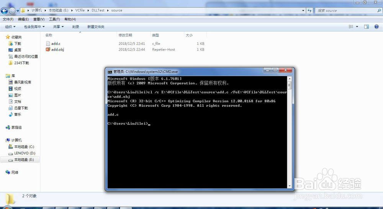Screen dimensions: 383x209
Task: Click the folder icon in the address bar
Action: [23, 10]
